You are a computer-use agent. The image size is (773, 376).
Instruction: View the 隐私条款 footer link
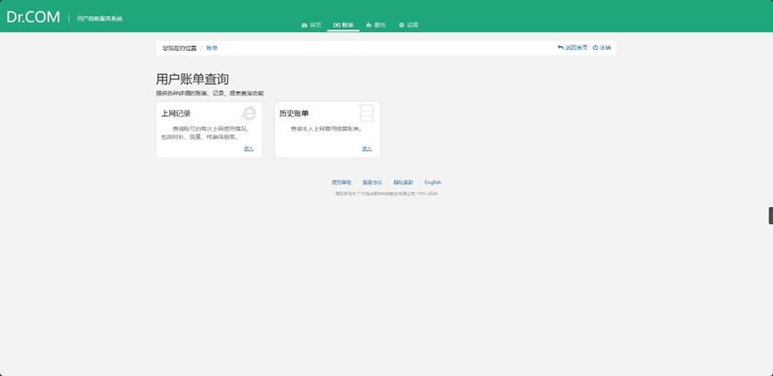tap(403, 182)
